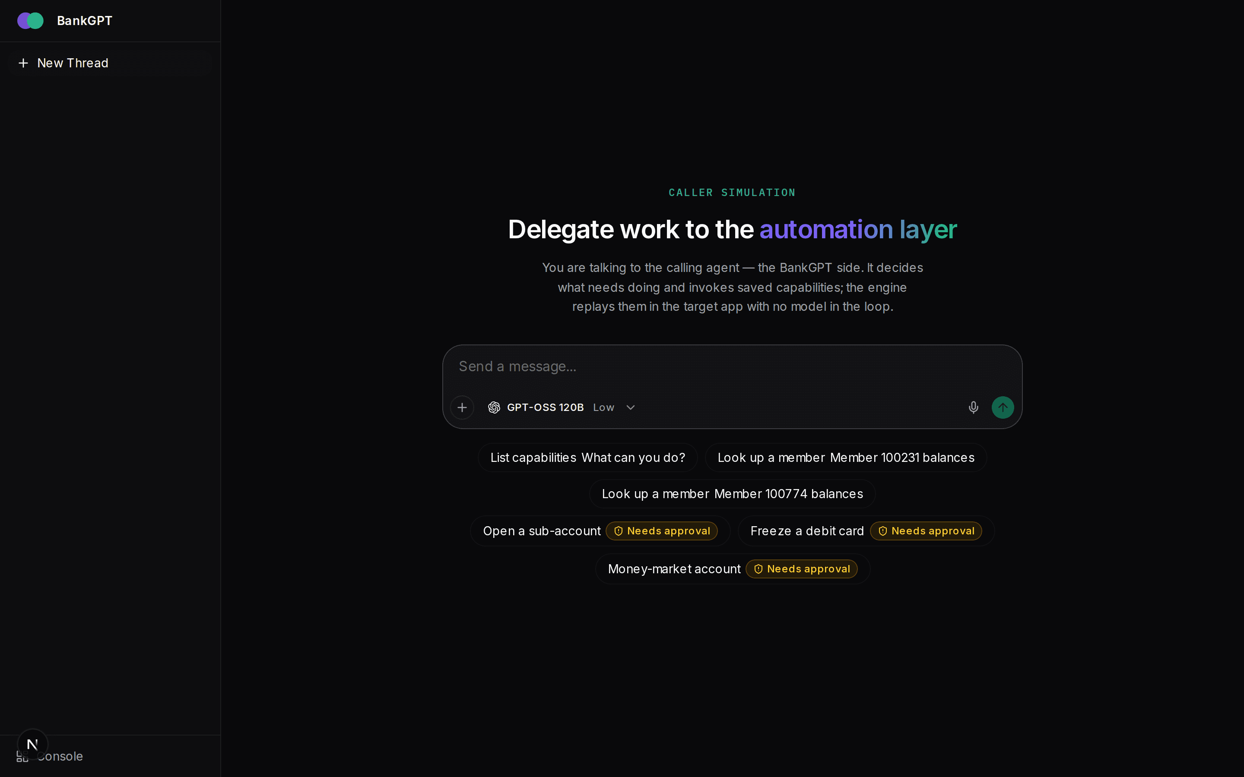This screenshot has width=1244, height=777.
Task: Select Member 100231 balances suggestion
Action: pos(846,458)
